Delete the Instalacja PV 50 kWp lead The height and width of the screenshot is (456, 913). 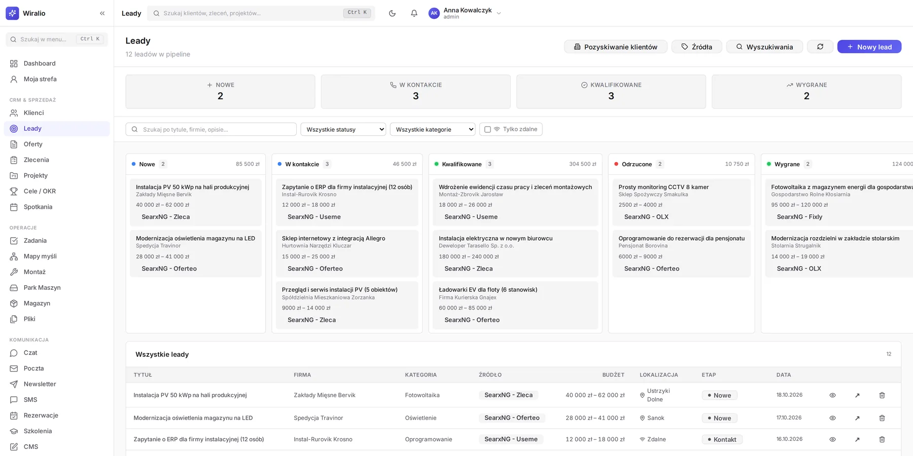882,395
